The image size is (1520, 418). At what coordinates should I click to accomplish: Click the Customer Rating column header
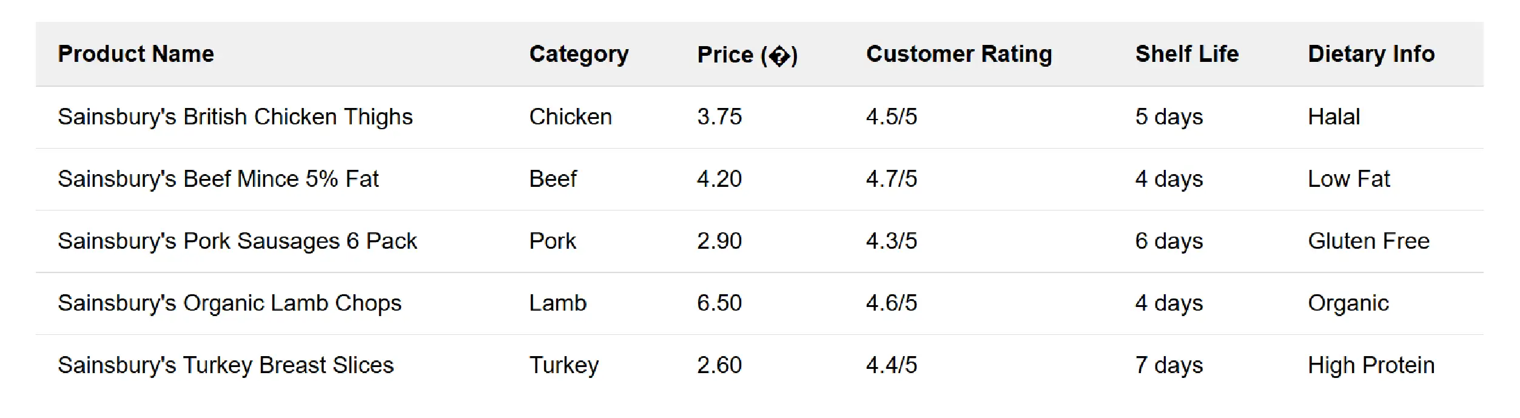[959, 54]
